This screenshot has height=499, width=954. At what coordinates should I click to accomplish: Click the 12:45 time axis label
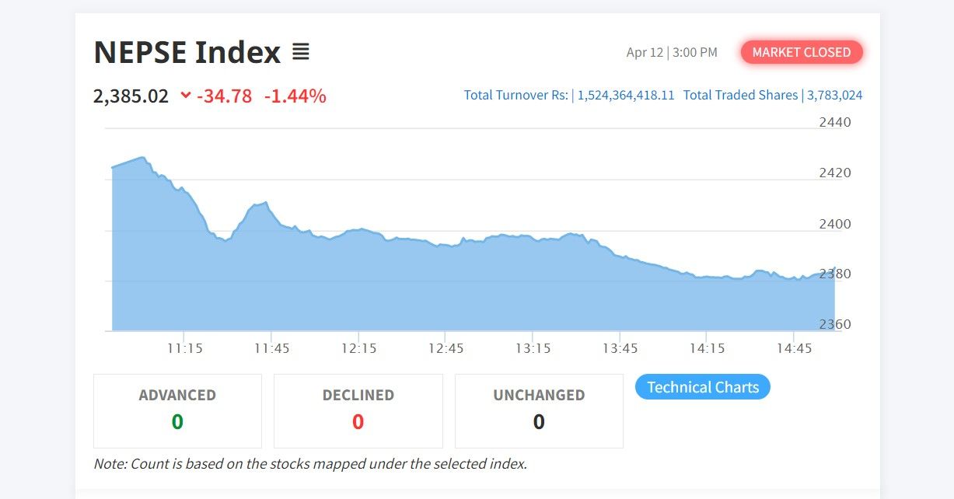pyautogui.click(x=446, y=348)
